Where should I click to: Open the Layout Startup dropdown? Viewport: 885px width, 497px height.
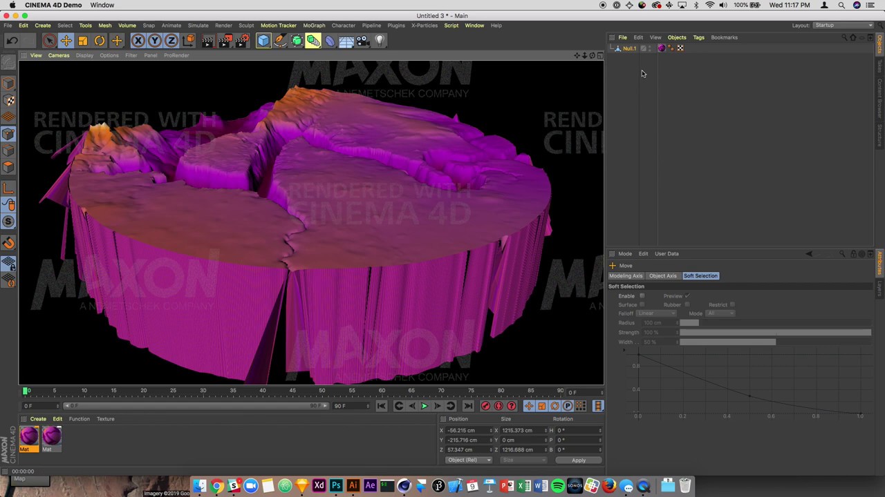point(844,26)
